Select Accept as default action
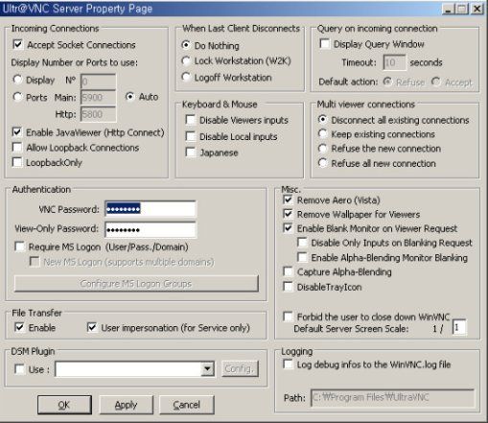 pos(435,82)
